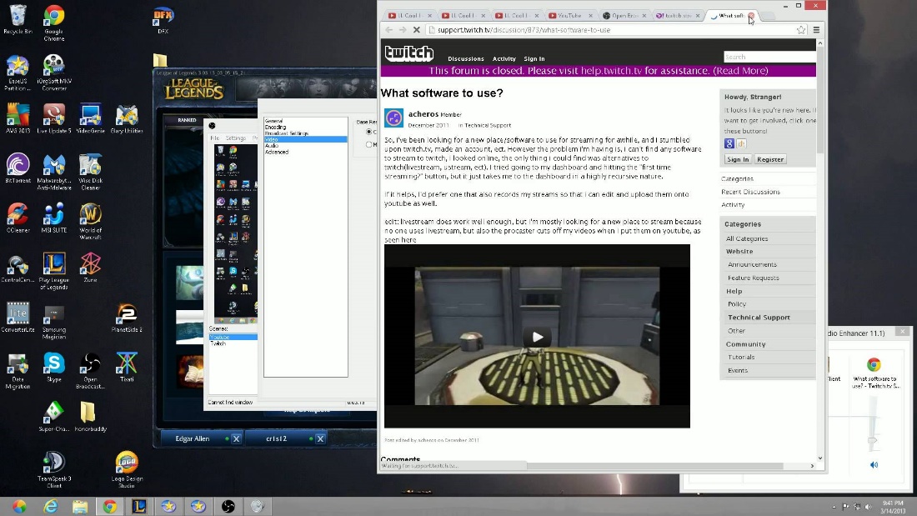The image size is (917, 516).
Task: Open the Tutorials category
Action: point(741,357)
